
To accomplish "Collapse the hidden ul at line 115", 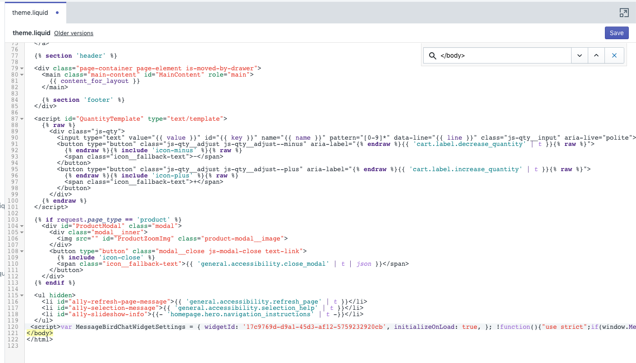I will [22, 295].
